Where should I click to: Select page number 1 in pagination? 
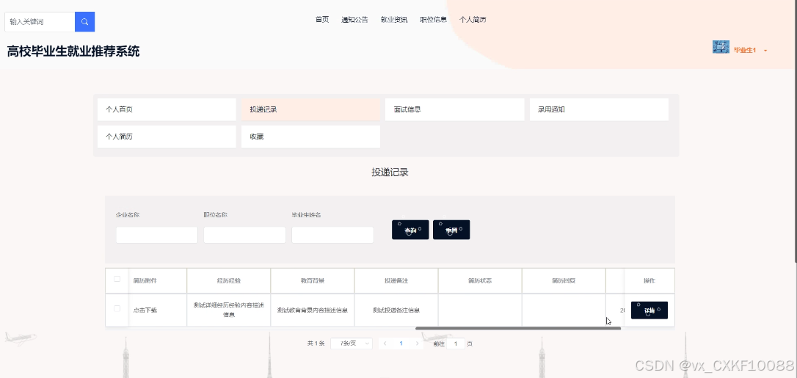[401, 344]
